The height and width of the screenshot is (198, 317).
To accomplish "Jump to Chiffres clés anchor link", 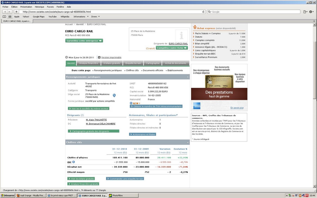I will [x=132, y=70].
